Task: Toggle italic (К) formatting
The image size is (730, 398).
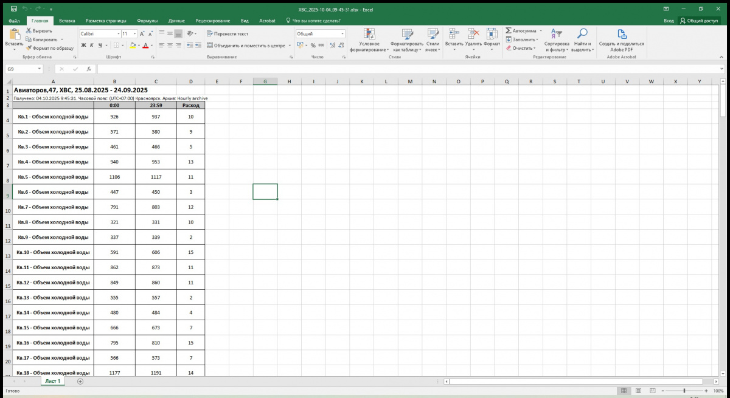Action: click(x=92, y=46)
